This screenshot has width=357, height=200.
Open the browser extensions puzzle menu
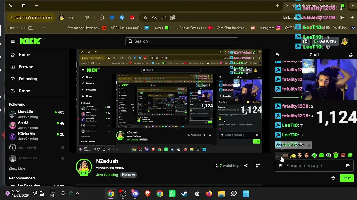click(x=102, y=17)
